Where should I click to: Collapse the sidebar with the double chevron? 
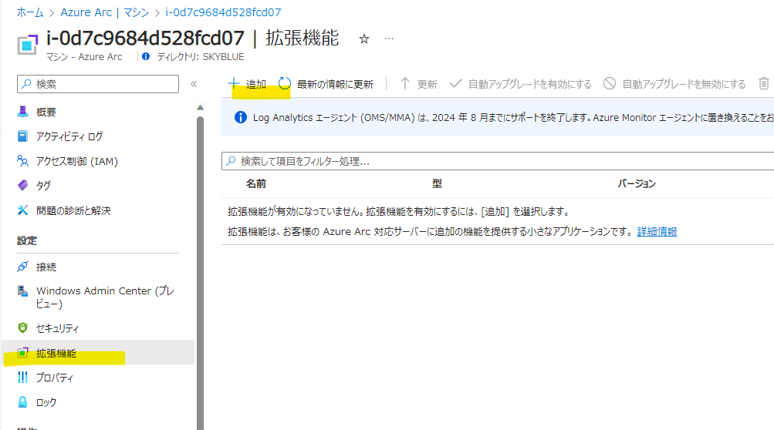194,84
